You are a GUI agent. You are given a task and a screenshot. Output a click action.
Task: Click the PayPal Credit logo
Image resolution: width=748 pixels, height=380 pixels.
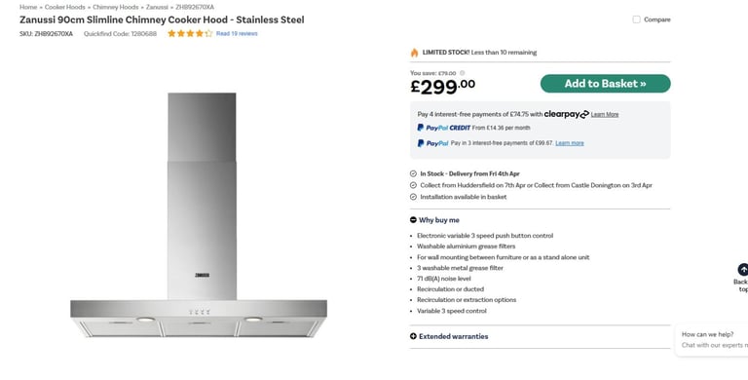(x=444, y=128)
